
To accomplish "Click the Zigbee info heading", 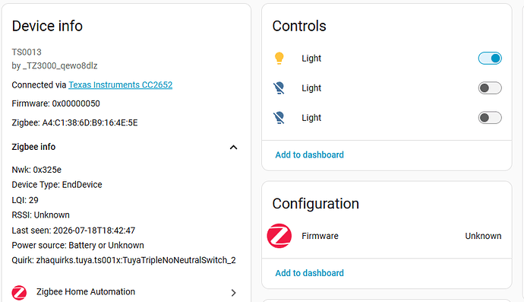I will click(x=33, y=147).
